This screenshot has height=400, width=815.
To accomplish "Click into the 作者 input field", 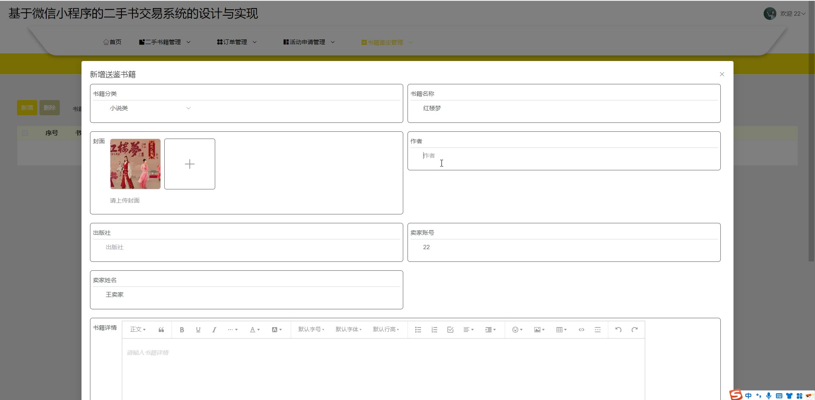I will pyautogui.click(x=564, y=156).
